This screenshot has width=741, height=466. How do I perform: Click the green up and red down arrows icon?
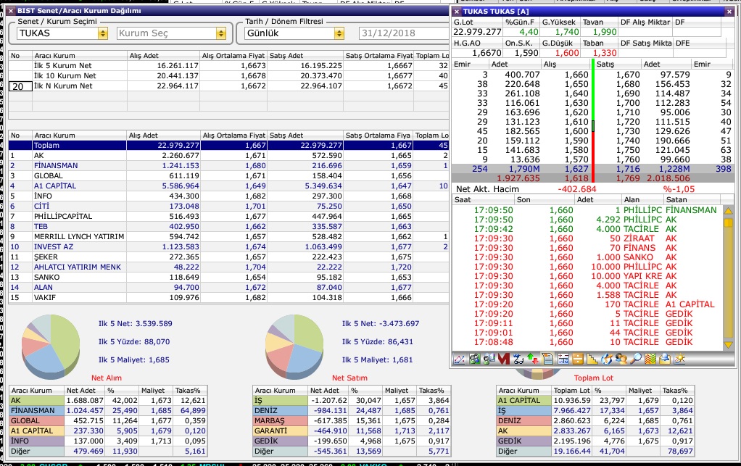pos(533,359)
